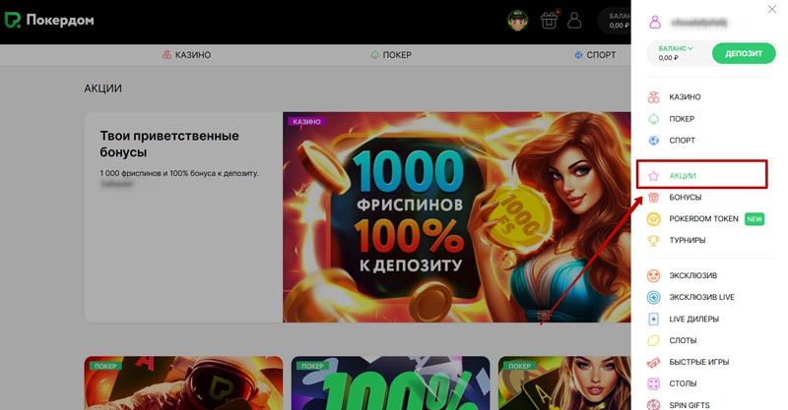Click the ПОКЕР tag on the astronaut card
This screenshot has height=410, width=788.
105,366
